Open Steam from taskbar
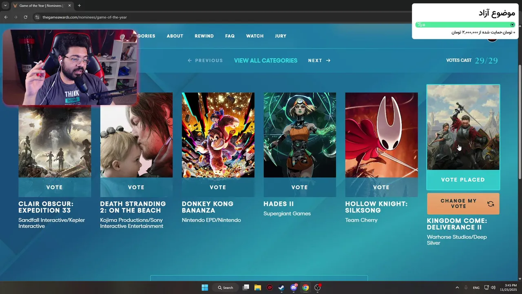Screen dimensions: 522x294 (281, 287)
